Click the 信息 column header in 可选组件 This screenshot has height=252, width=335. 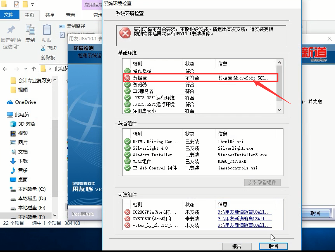point(223,204)
